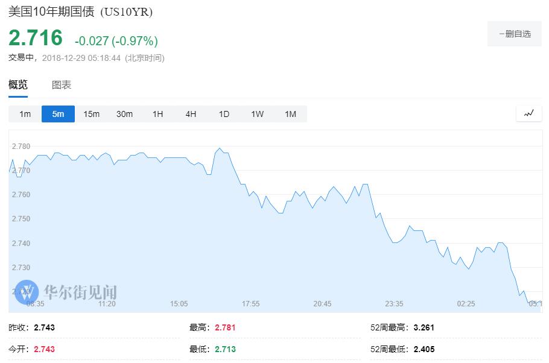Click the 52周最低 2.405 value
Viewport: 549px width, 363px height.
pos(424,349)
